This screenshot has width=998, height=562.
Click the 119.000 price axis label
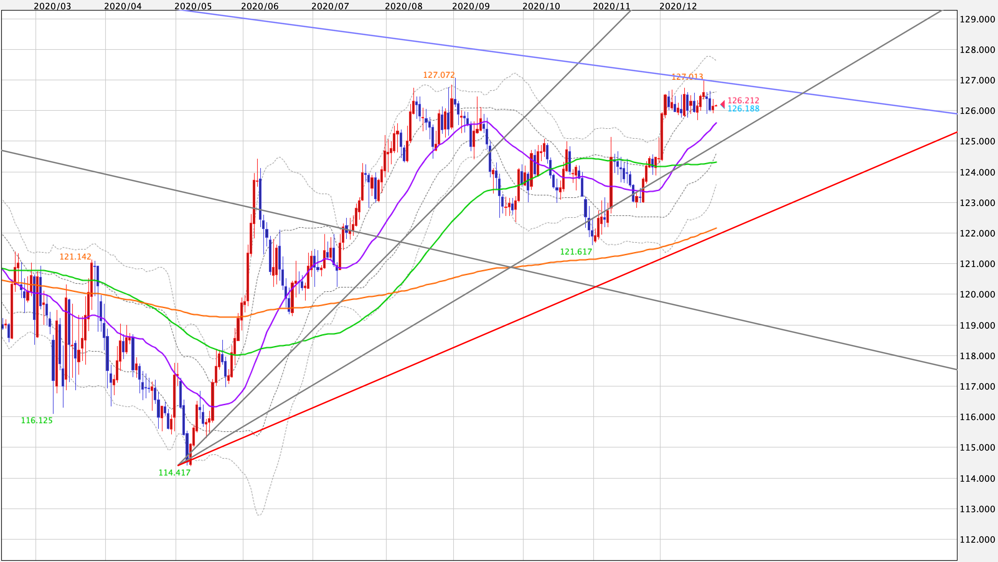coord(977,326)
